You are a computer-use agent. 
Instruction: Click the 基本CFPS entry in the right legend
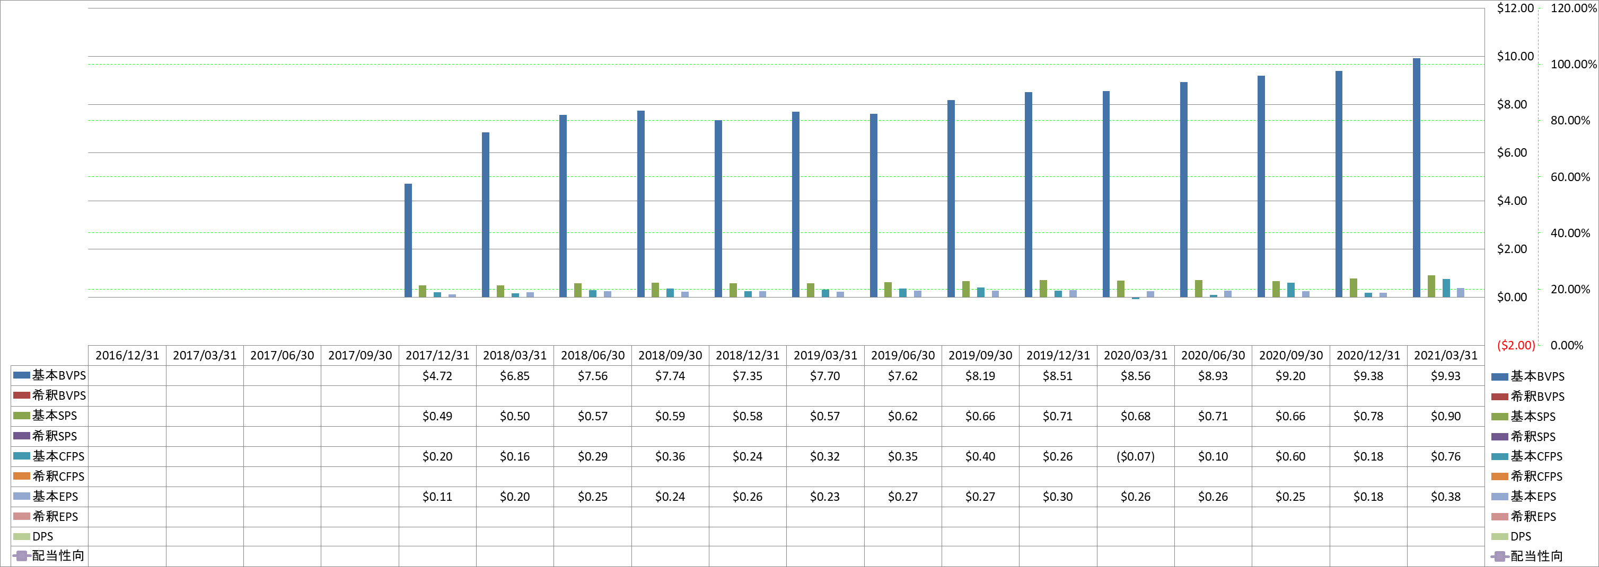pyautogui.click(x=1527, y=456)
